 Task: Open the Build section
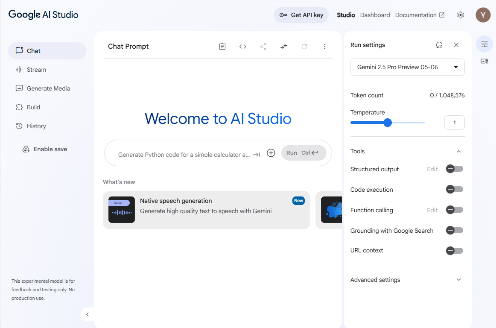pyautogui.click(x=47, y=107)
